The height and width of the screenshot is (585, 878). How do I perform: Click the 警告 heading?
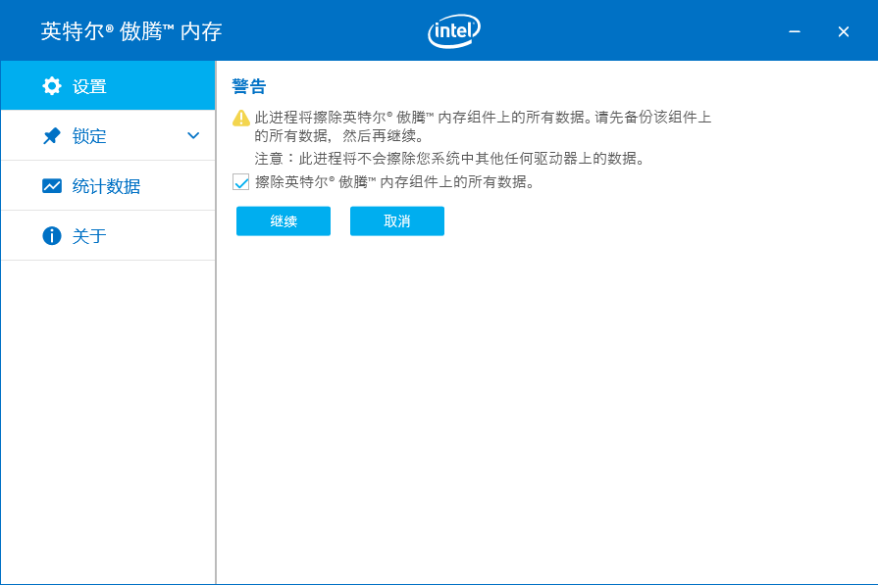pyautogui.click(x=249, y=86)
